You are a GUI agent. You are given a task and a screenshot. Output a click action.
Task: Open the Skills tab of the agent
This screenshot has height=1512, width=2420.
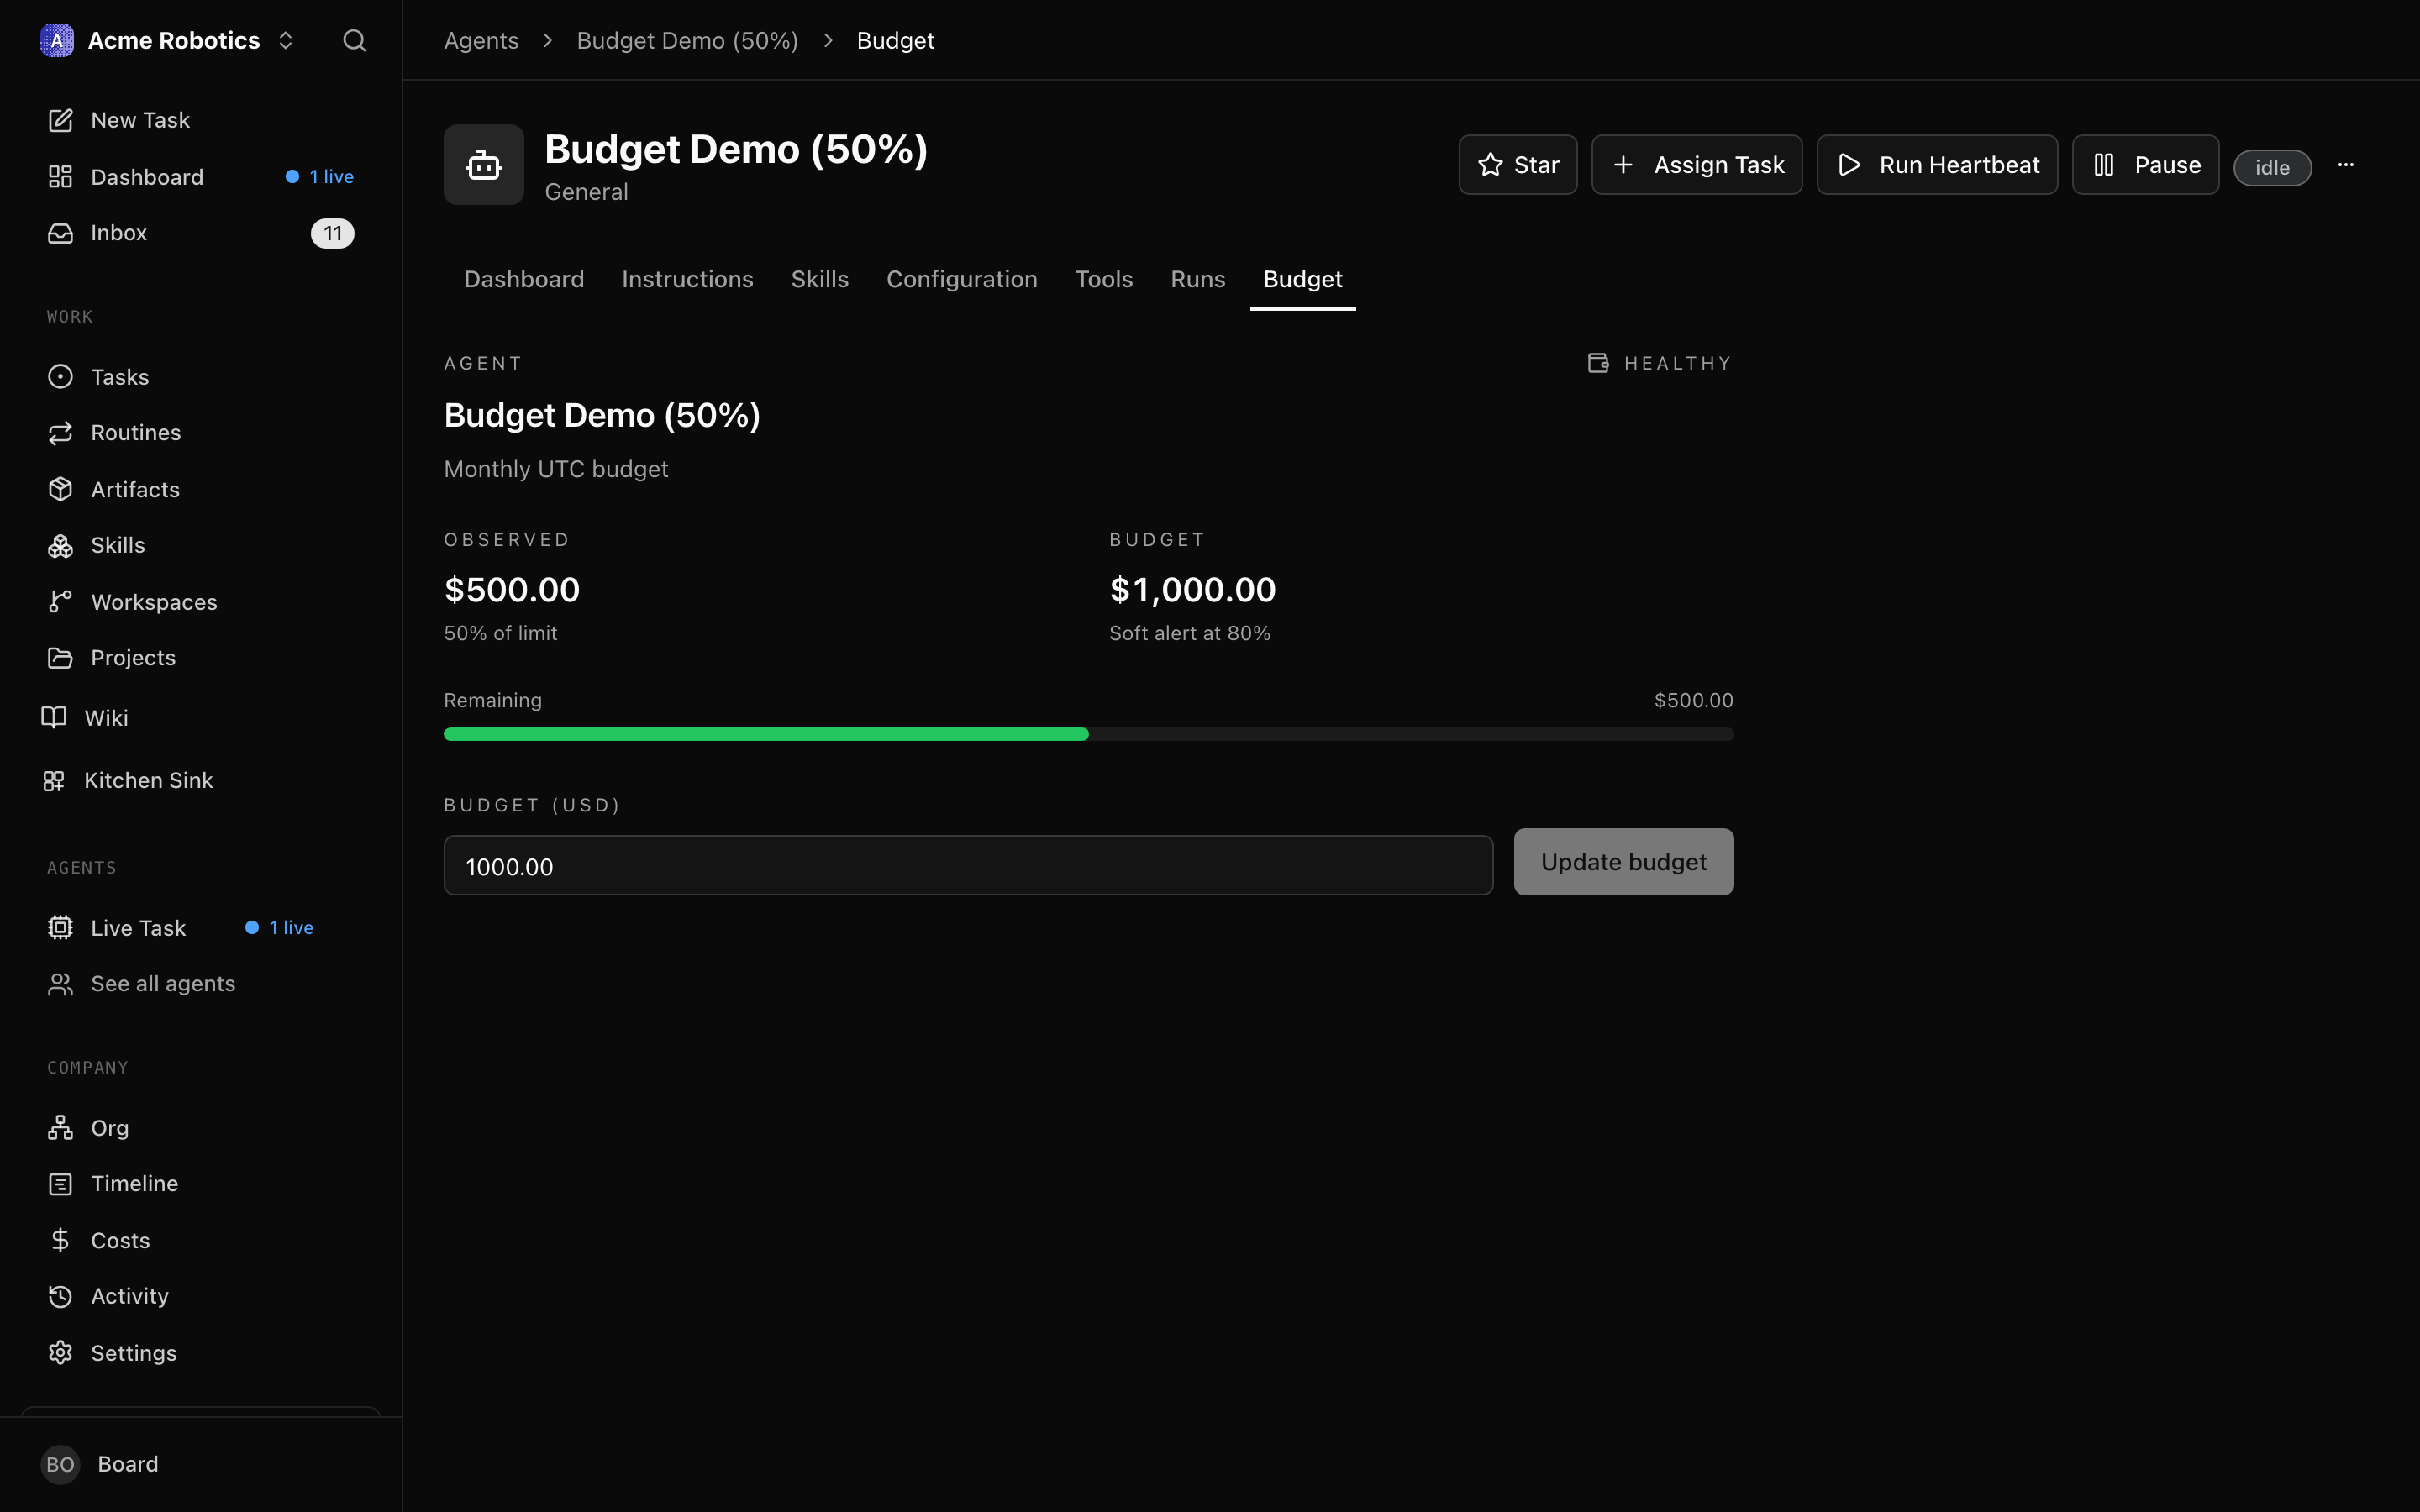click(x=820, y=279)
